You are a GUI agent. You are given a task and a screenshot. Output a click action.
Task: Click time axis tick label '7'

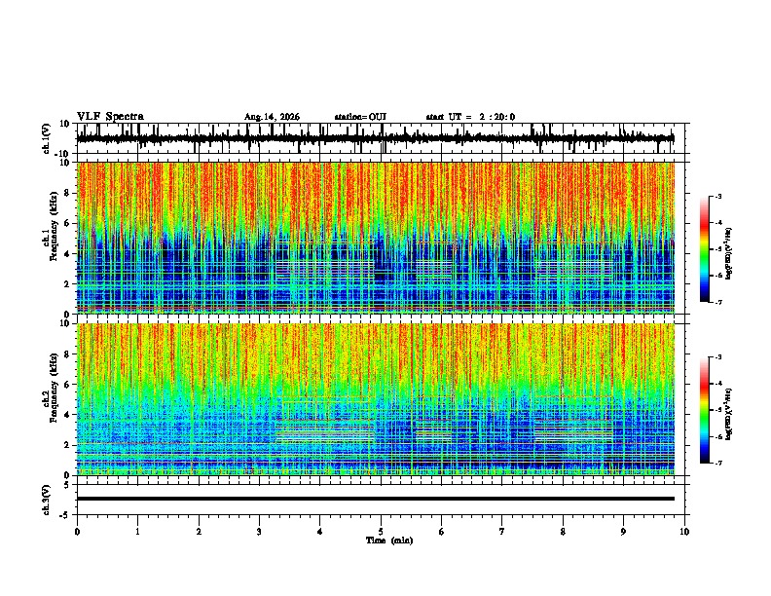502,532
